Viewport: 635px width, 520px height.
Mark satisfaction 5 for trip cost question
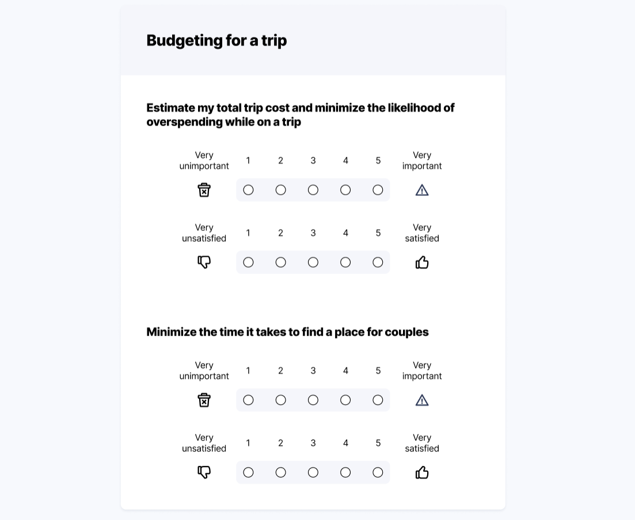coord(378,263)
